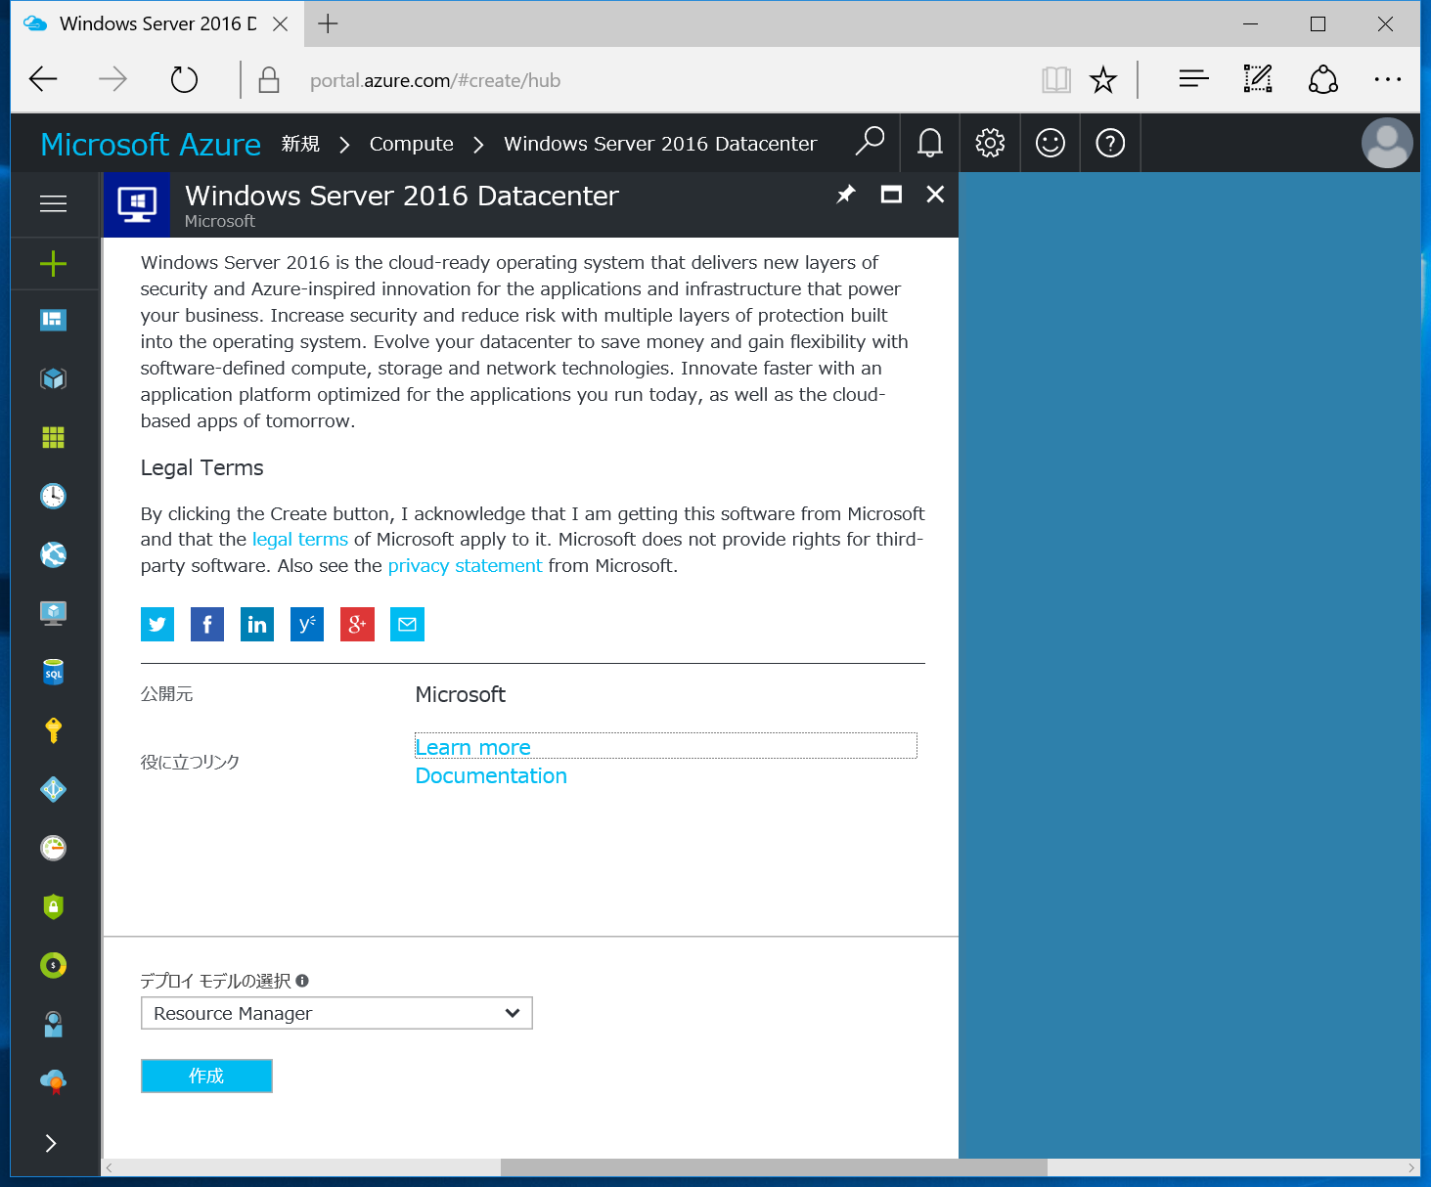Image resolution: width=1431 pixels, height=1187 pixels.
Task: Go to Compute breadcrumb
Action: 412,144
